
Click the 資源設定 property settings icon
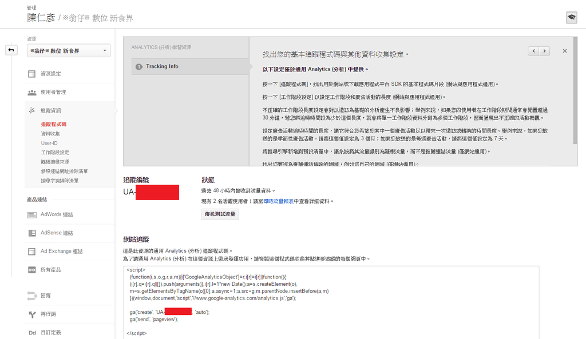tap(32, 74)
